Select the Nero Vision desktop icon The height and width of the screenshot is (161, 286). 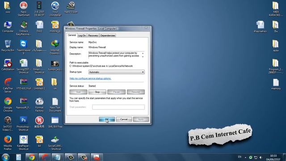point(71,7)
